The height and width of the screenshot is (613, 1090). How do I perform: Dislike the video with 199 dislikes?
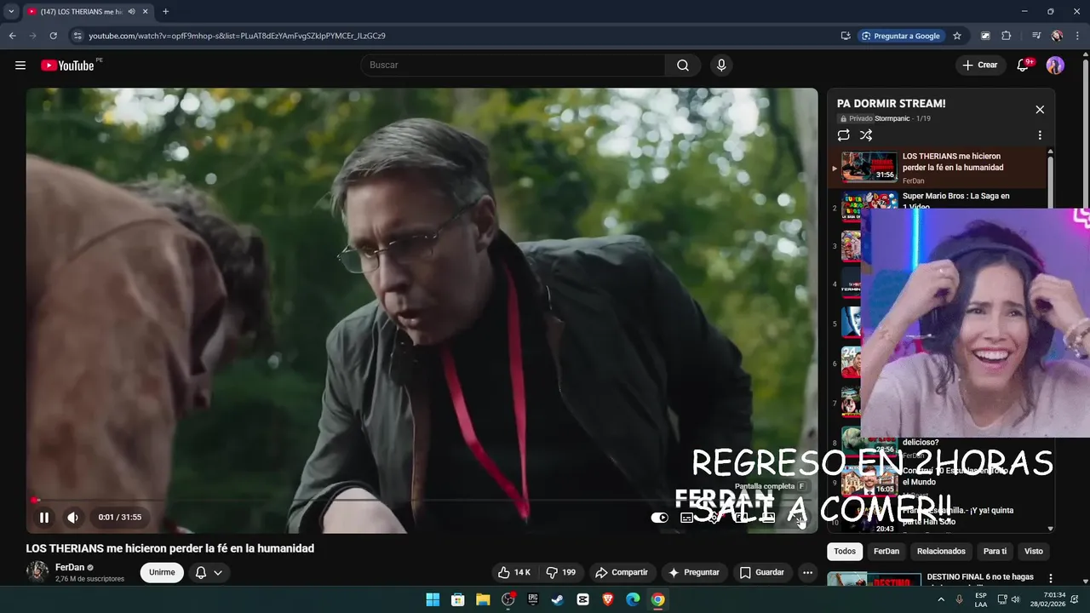(561, 573)
